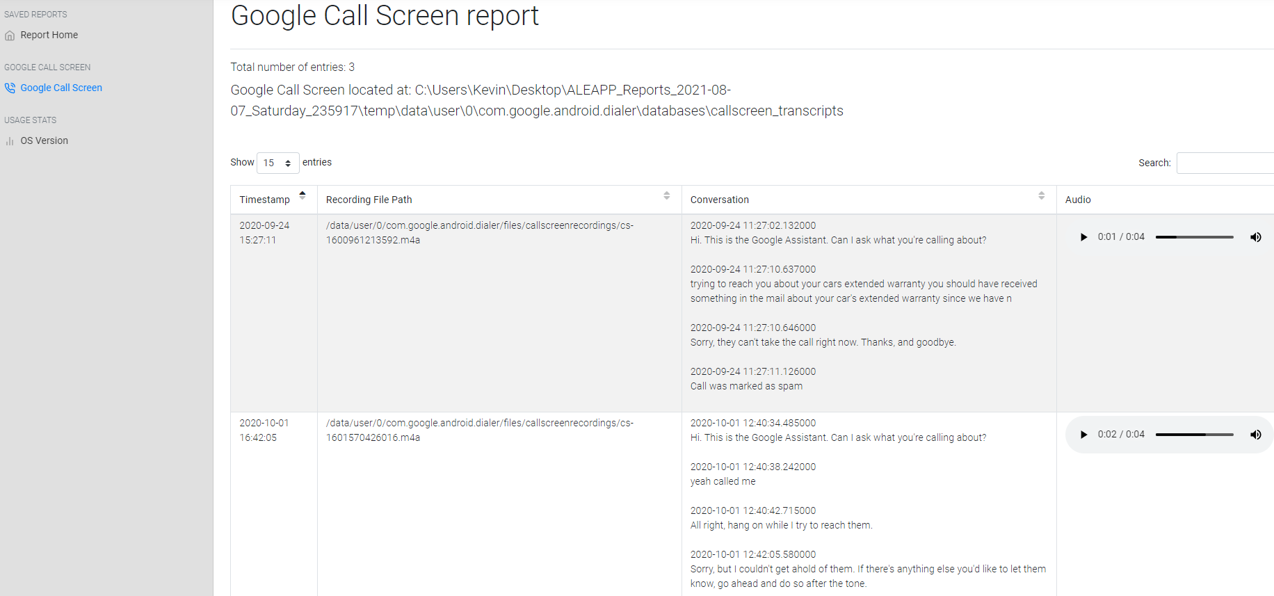Focus the Search input field
Image resolution: width=1274 pixels, height=596 pixels.
tap(1225, 163)
